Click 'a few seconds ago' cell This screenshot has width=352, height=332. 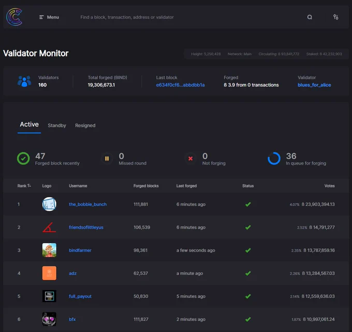196,250
